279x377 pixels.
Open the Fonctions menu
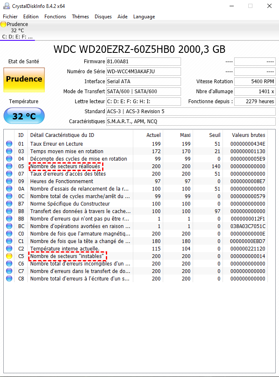point(55,17)
